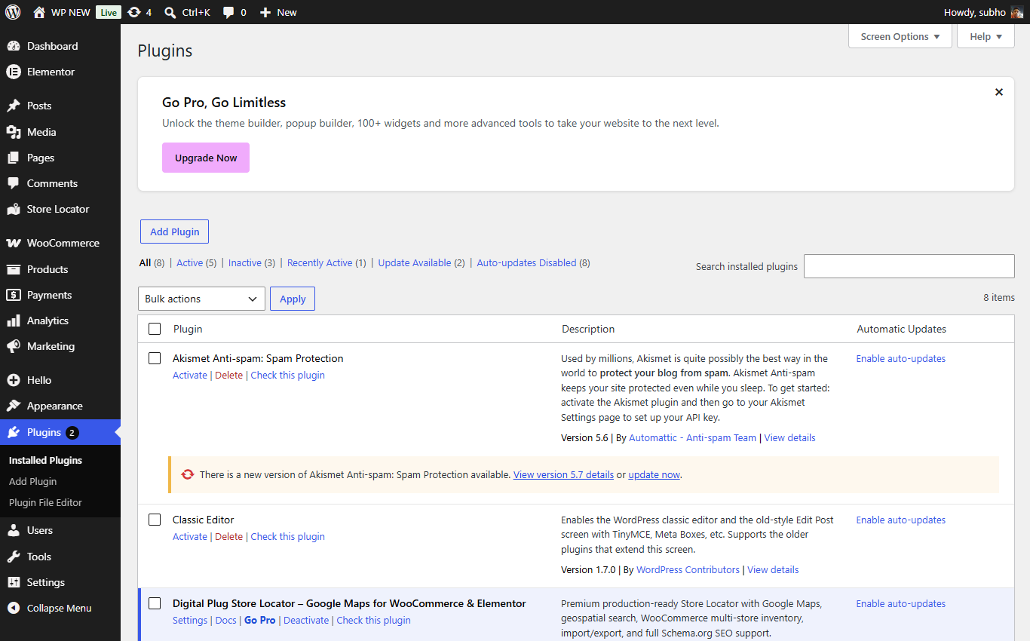The image size is (1030, 641).
Task: Click the Payments dollar icon
Action: 13,295
